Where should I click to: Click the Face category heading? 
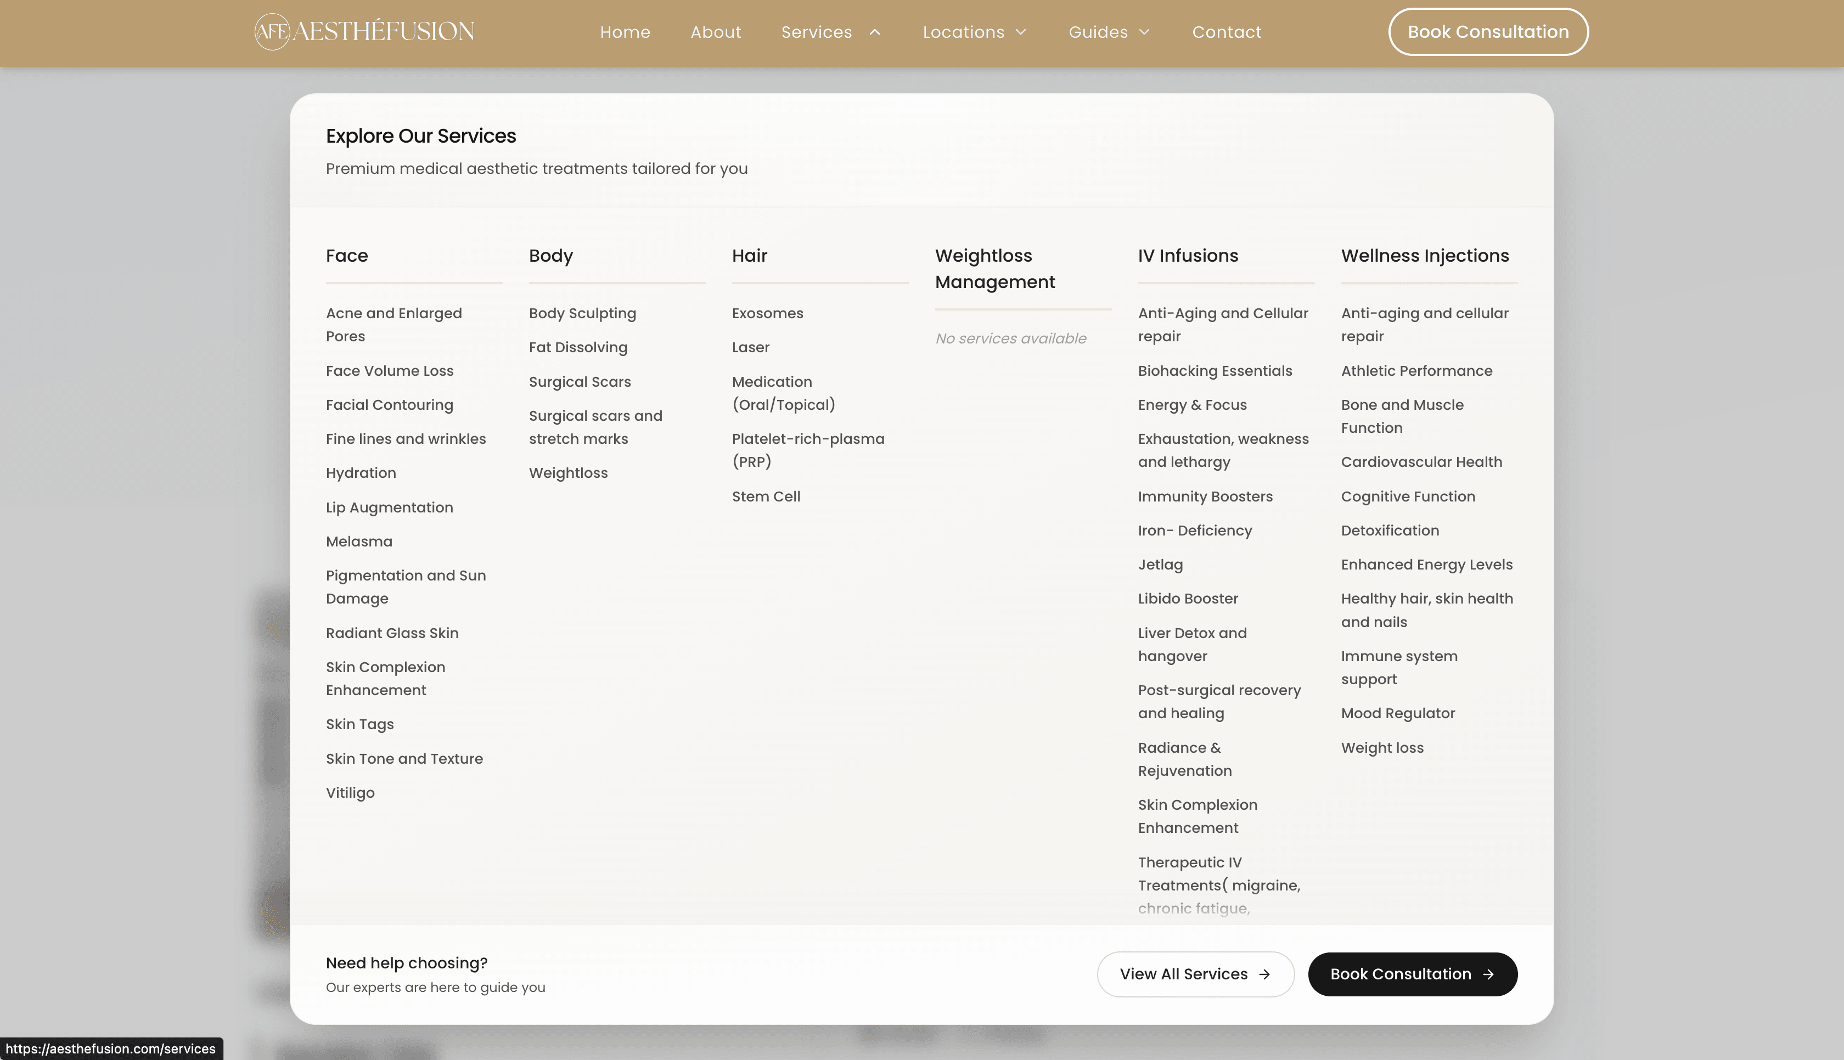[x=346, y=256]
